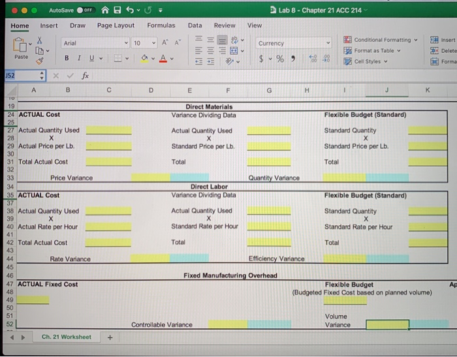Paste clipboard contents
This screenshot has height=357, width=457.
tap(21, 48)
